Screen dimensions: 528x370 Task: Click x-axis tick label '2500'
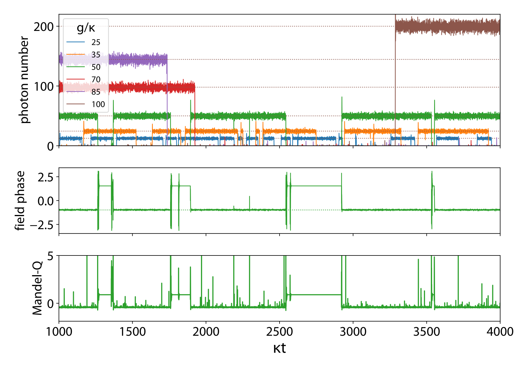280,332
